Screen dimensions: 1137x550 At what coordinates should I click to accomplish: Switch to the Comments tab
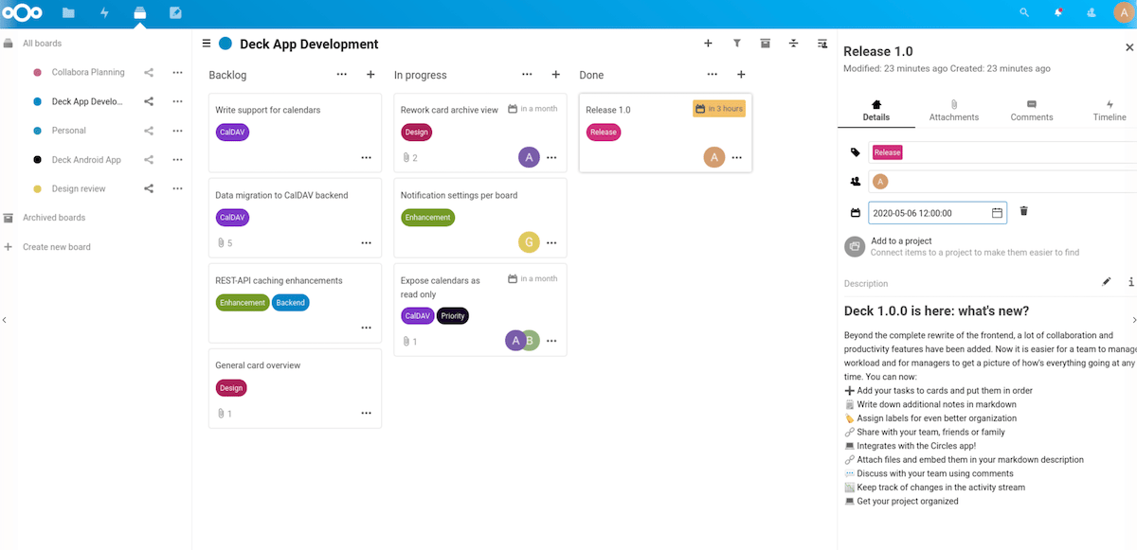coord(1031,112)
